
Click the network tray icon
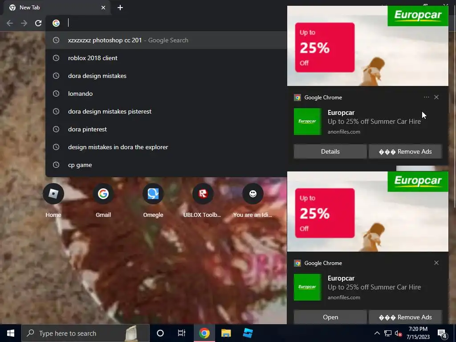click(x=388, y=333)
